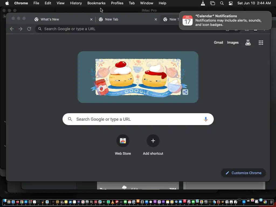Open Spotlight search in menu bar

[x=222, y=3]
